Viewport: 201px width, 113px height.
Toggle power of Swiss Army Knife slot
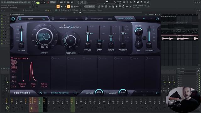[86, 19]
